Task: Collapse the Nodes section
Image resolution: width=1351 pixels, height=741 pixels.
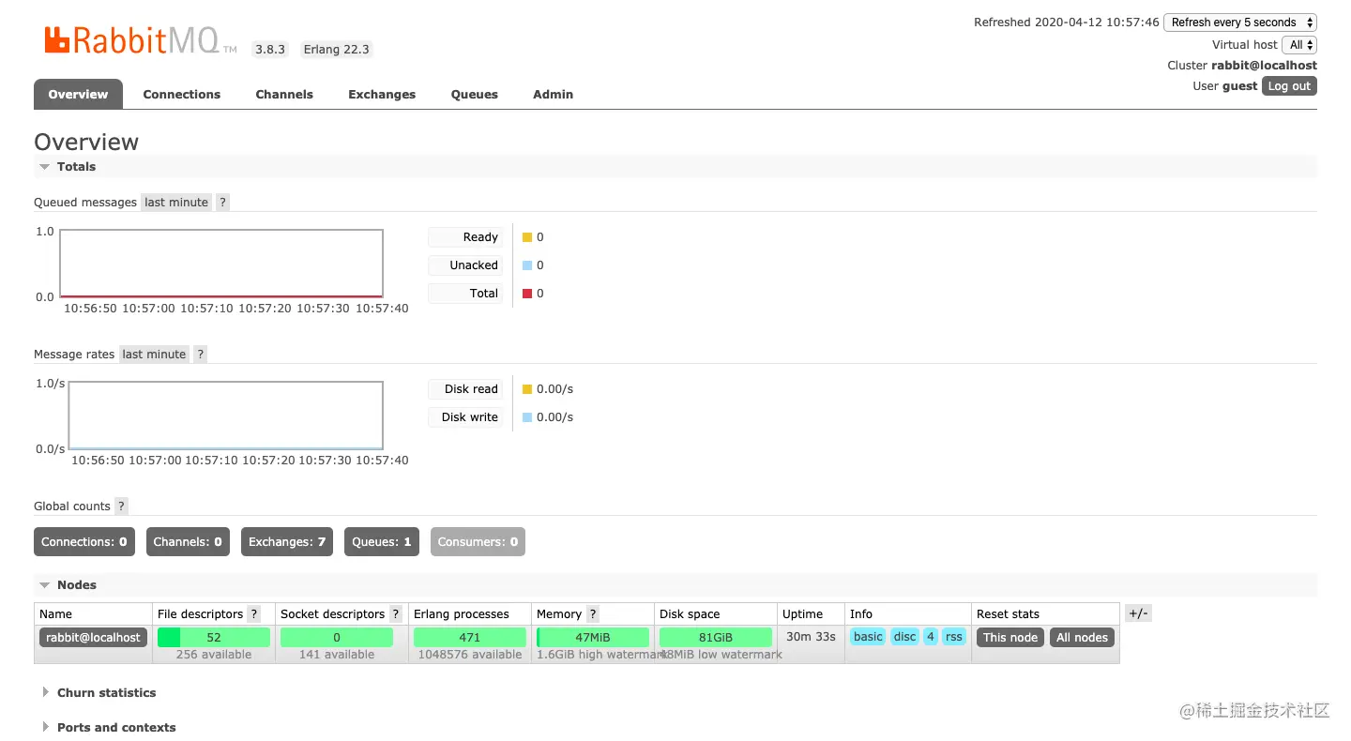Action: pyautogui.click(x=76, y=585)
